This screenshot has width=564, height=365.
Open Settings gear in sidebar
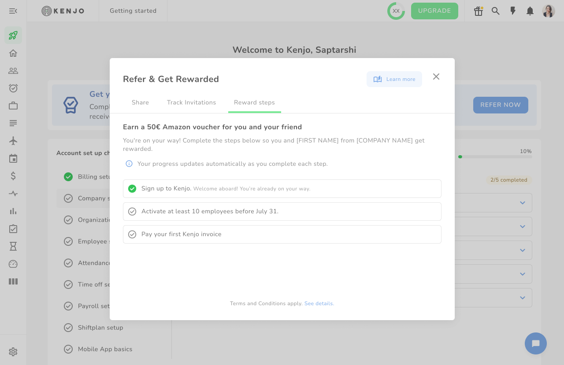point(13,352)
